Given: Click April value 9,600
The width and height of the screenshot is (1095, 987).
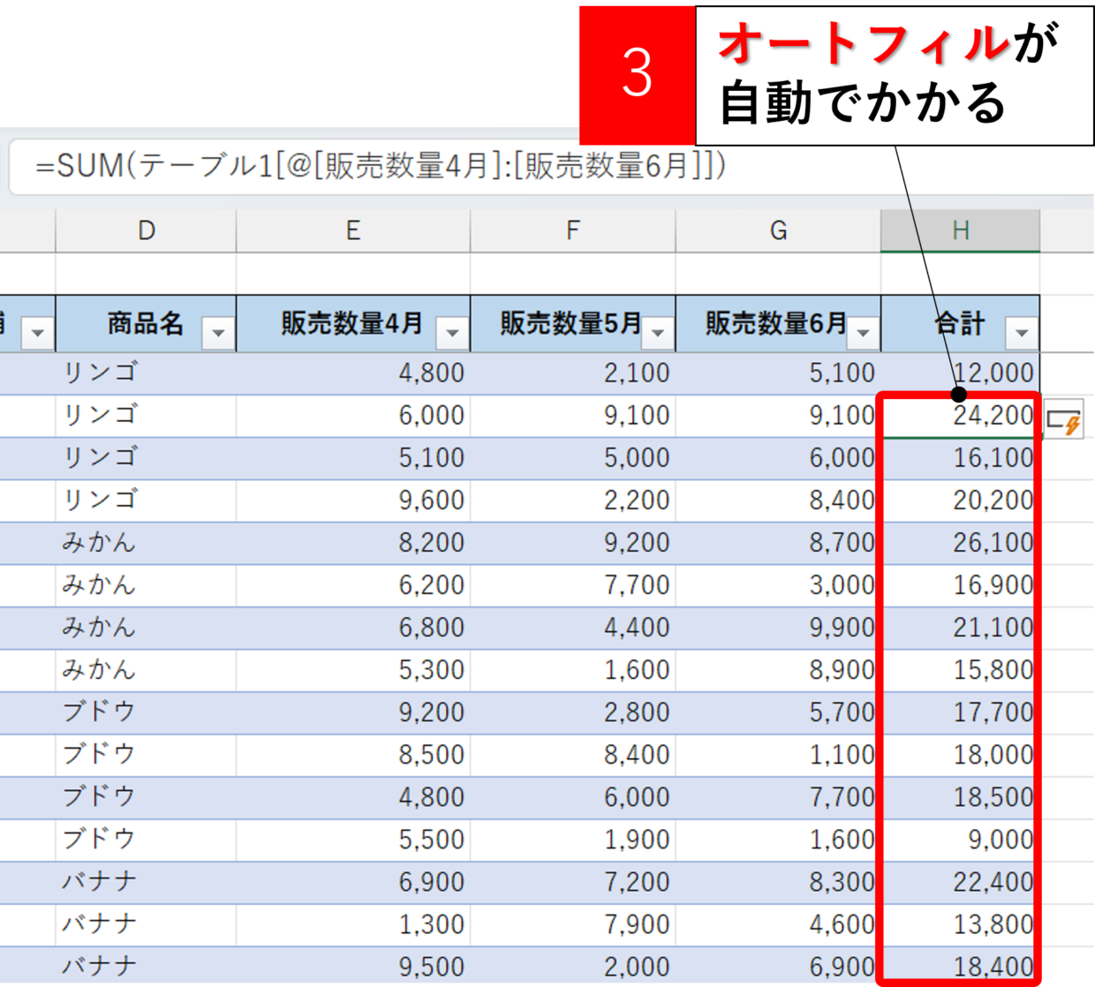Looking at the screenshot, I should click(x=353, y=501).
